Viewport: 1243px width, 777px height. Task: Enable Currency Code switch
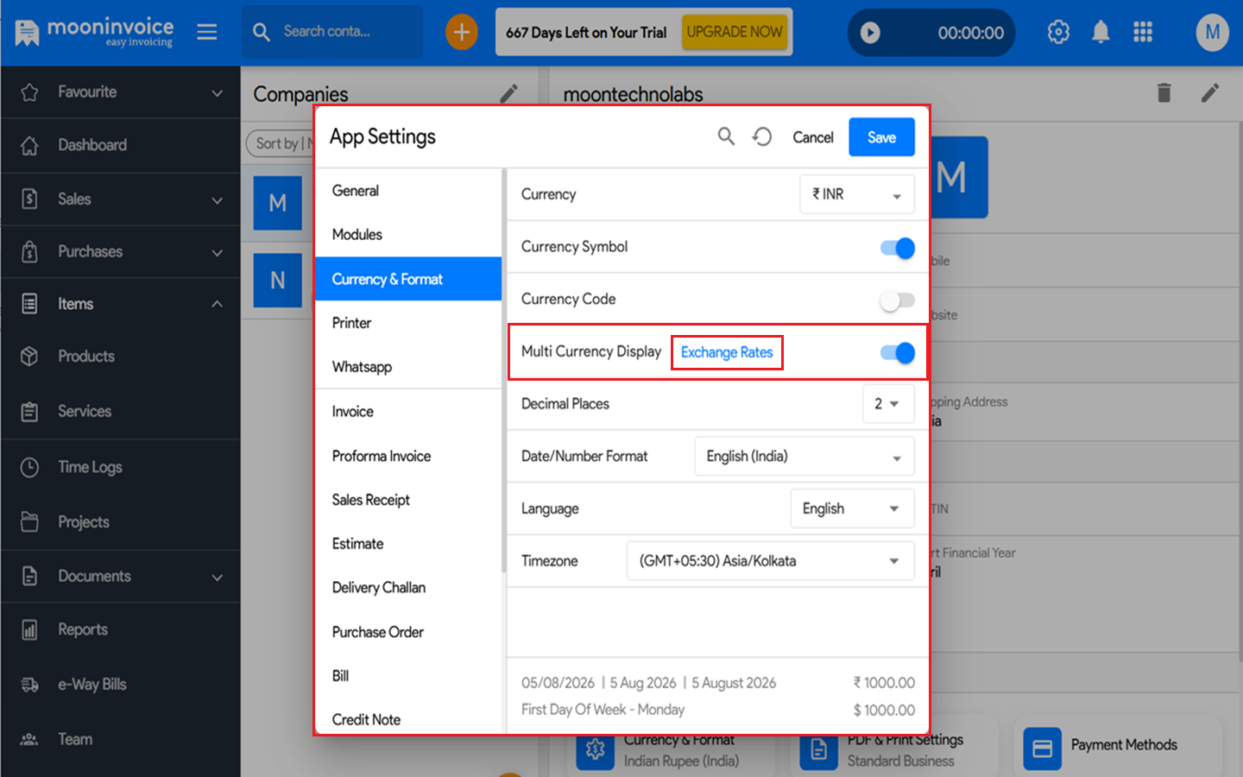point(898,300)
